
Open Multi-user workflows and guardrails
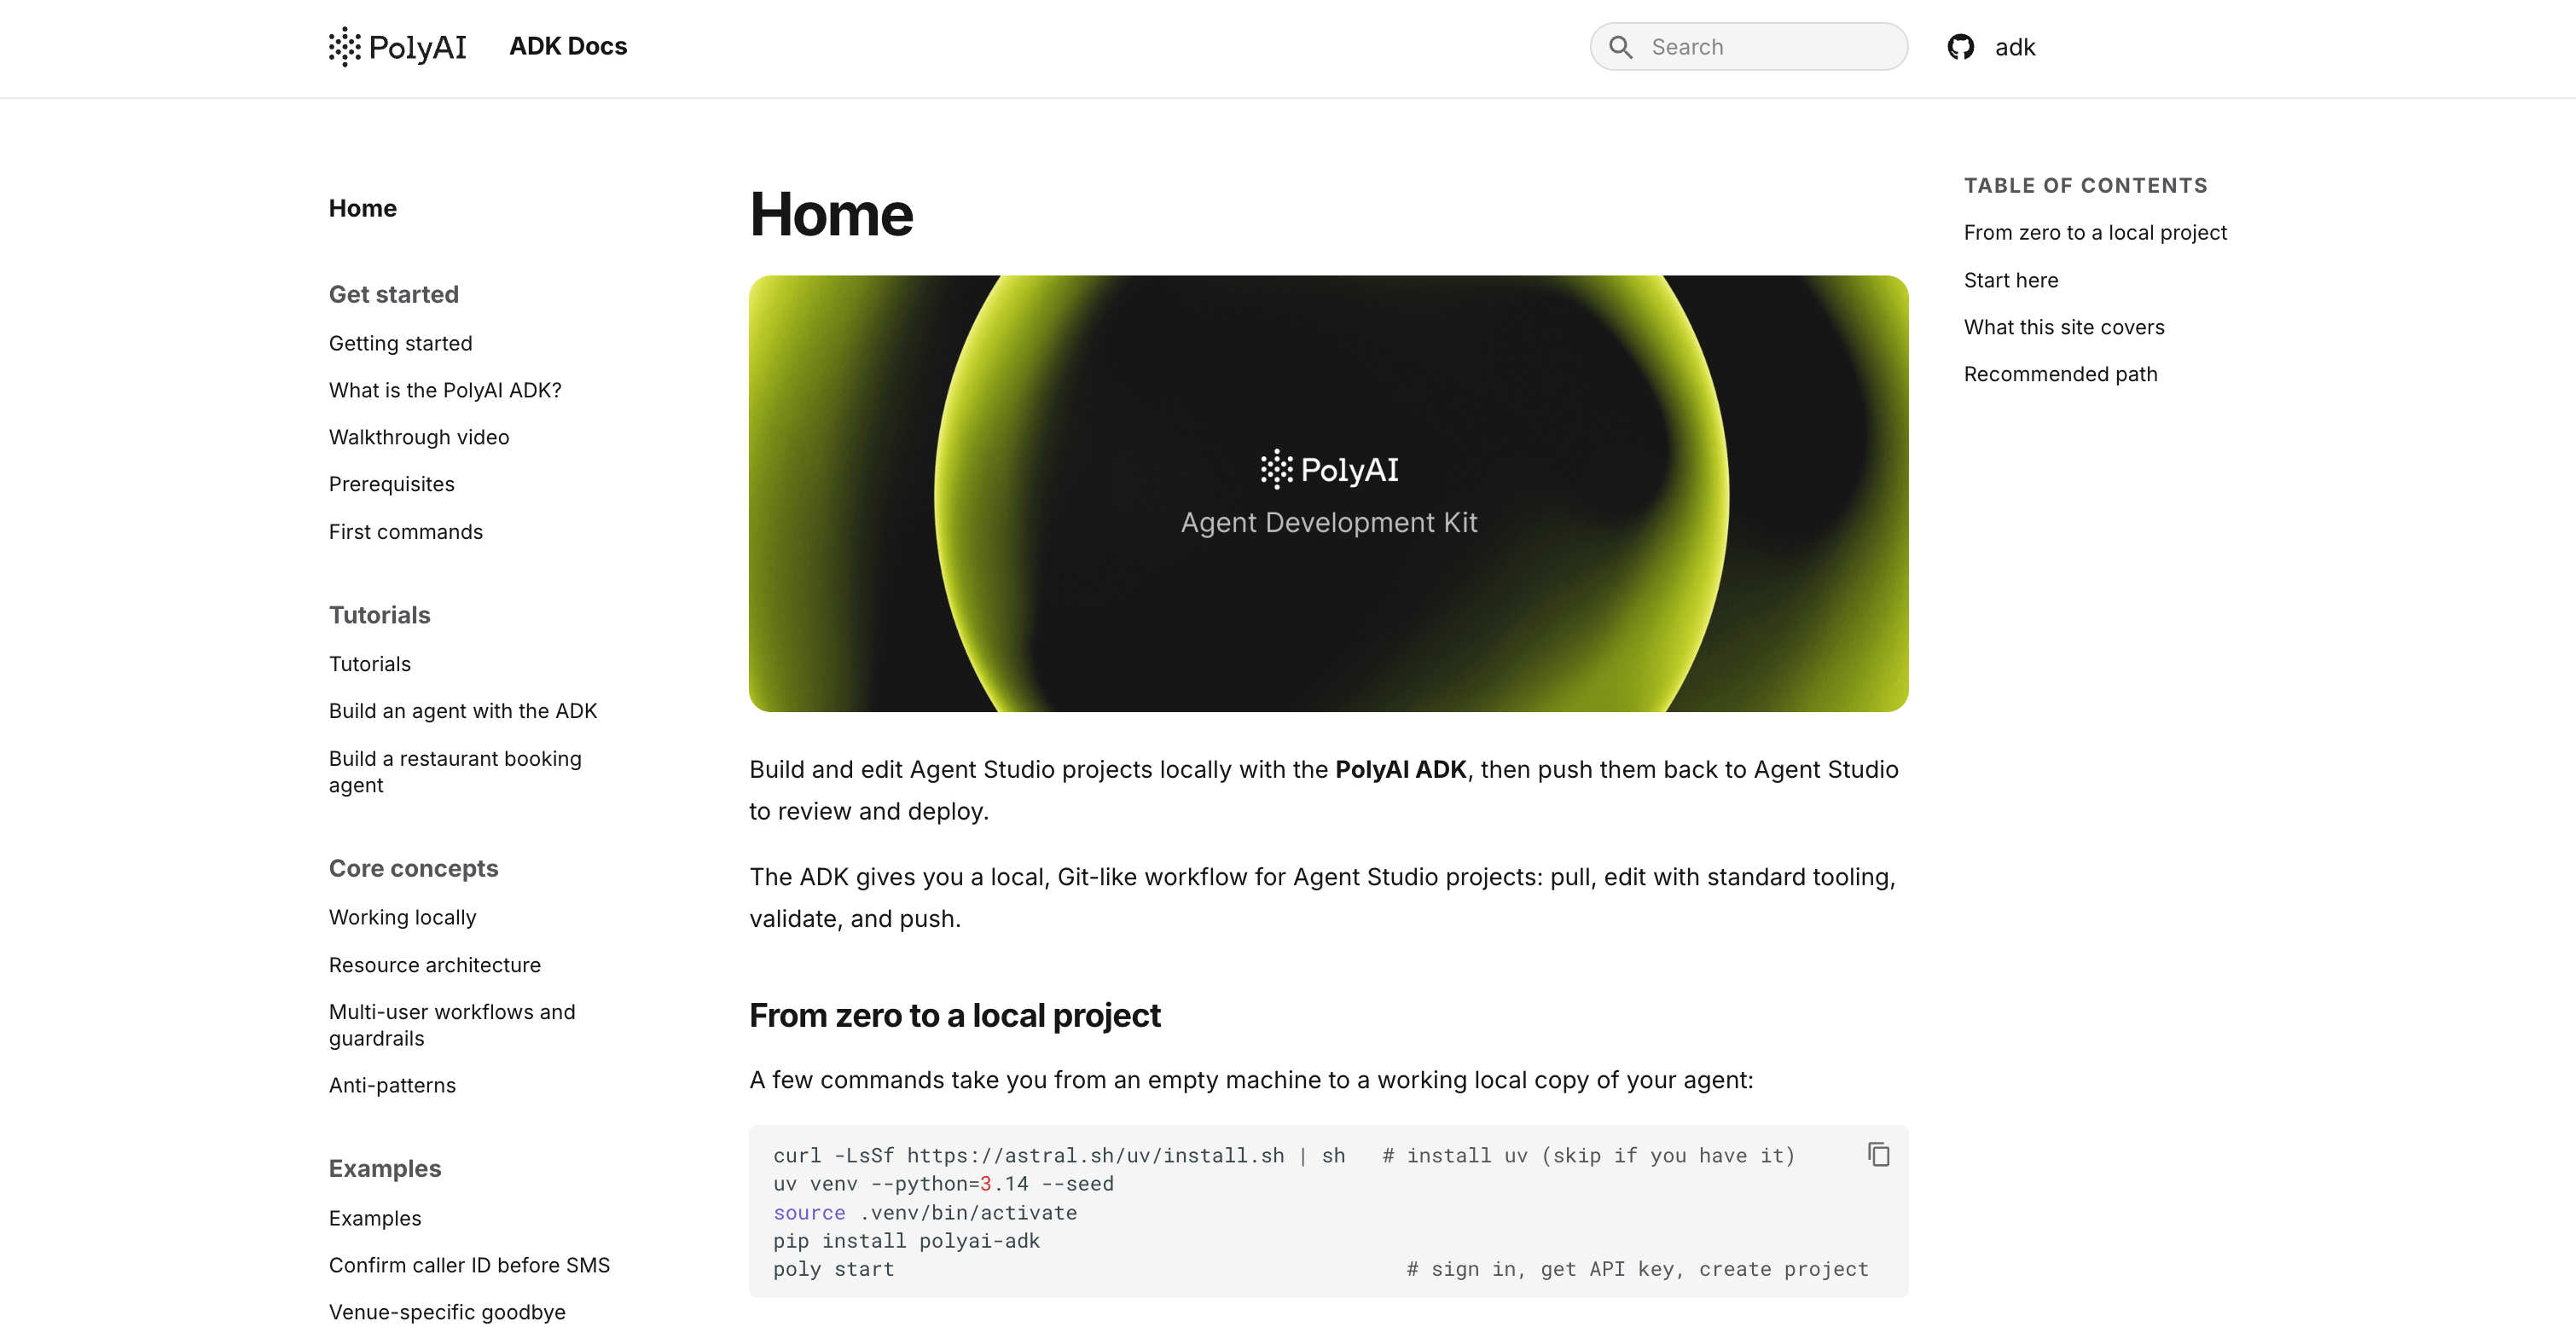tap(452, 1025)
